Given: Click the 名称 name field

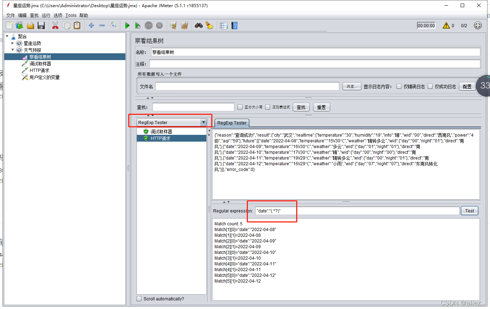Looking at the screenshot, I should pyautogui.click(x=316, y=52).
